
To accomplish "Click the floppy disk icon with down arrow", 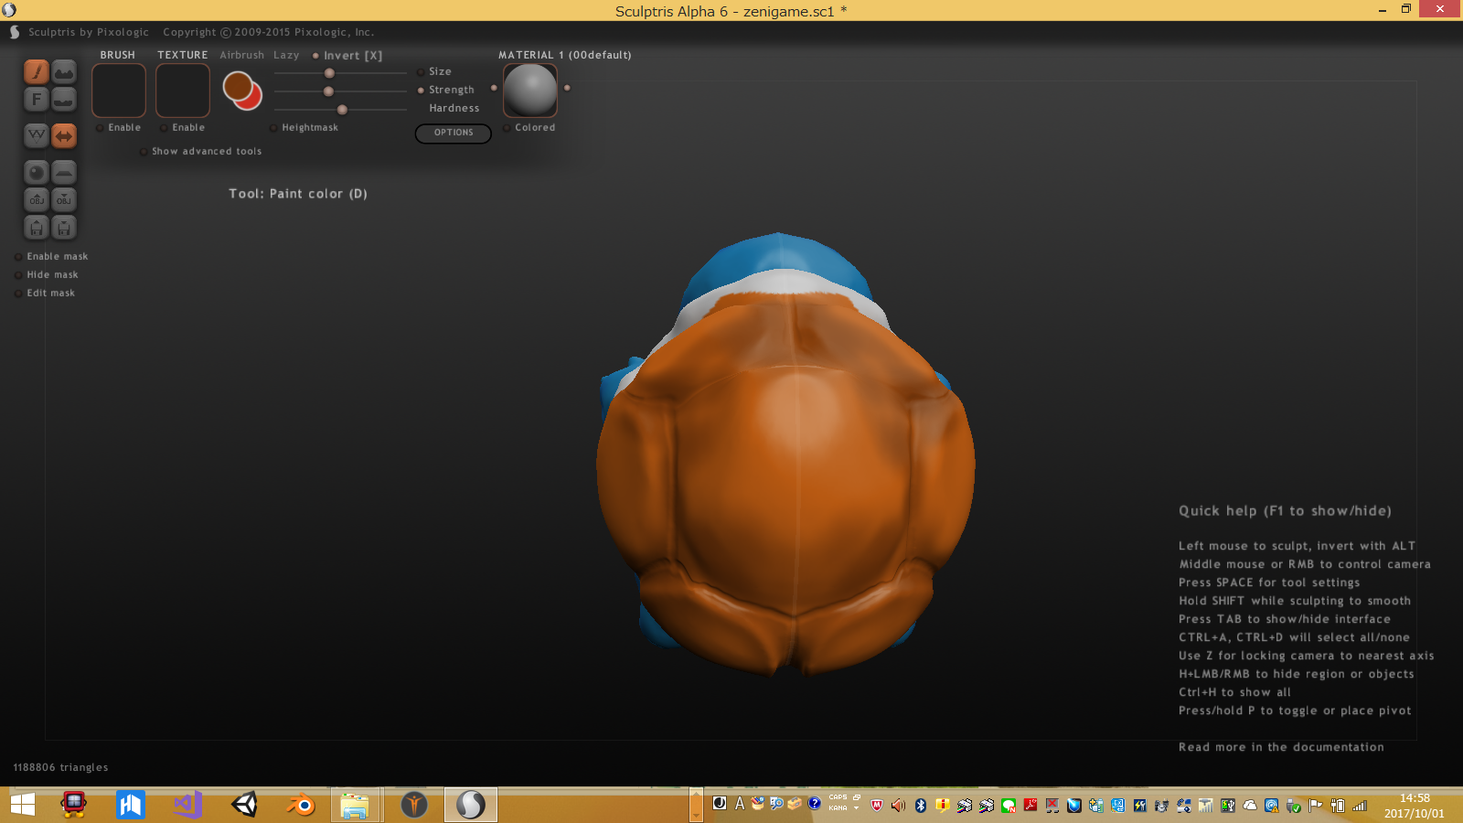I will click(x=64, y=227).
